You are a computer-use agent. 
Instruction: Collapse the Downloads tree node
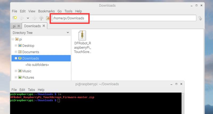16,58
